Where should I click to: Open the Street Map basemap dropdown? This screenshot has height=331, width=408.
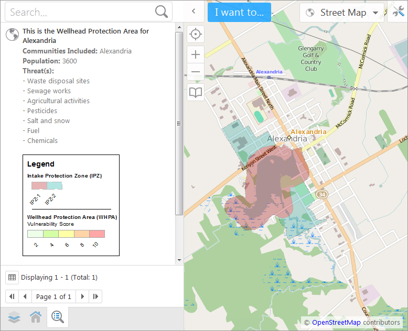click(342, 13)
